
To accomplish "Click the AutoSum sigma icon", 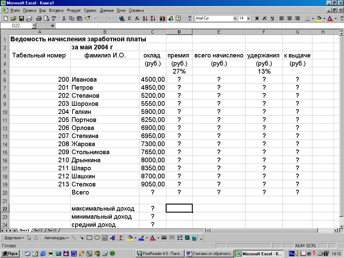I will click(129, 18).
